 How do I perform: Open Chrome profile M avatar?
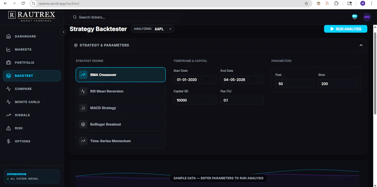pos(362,3)
